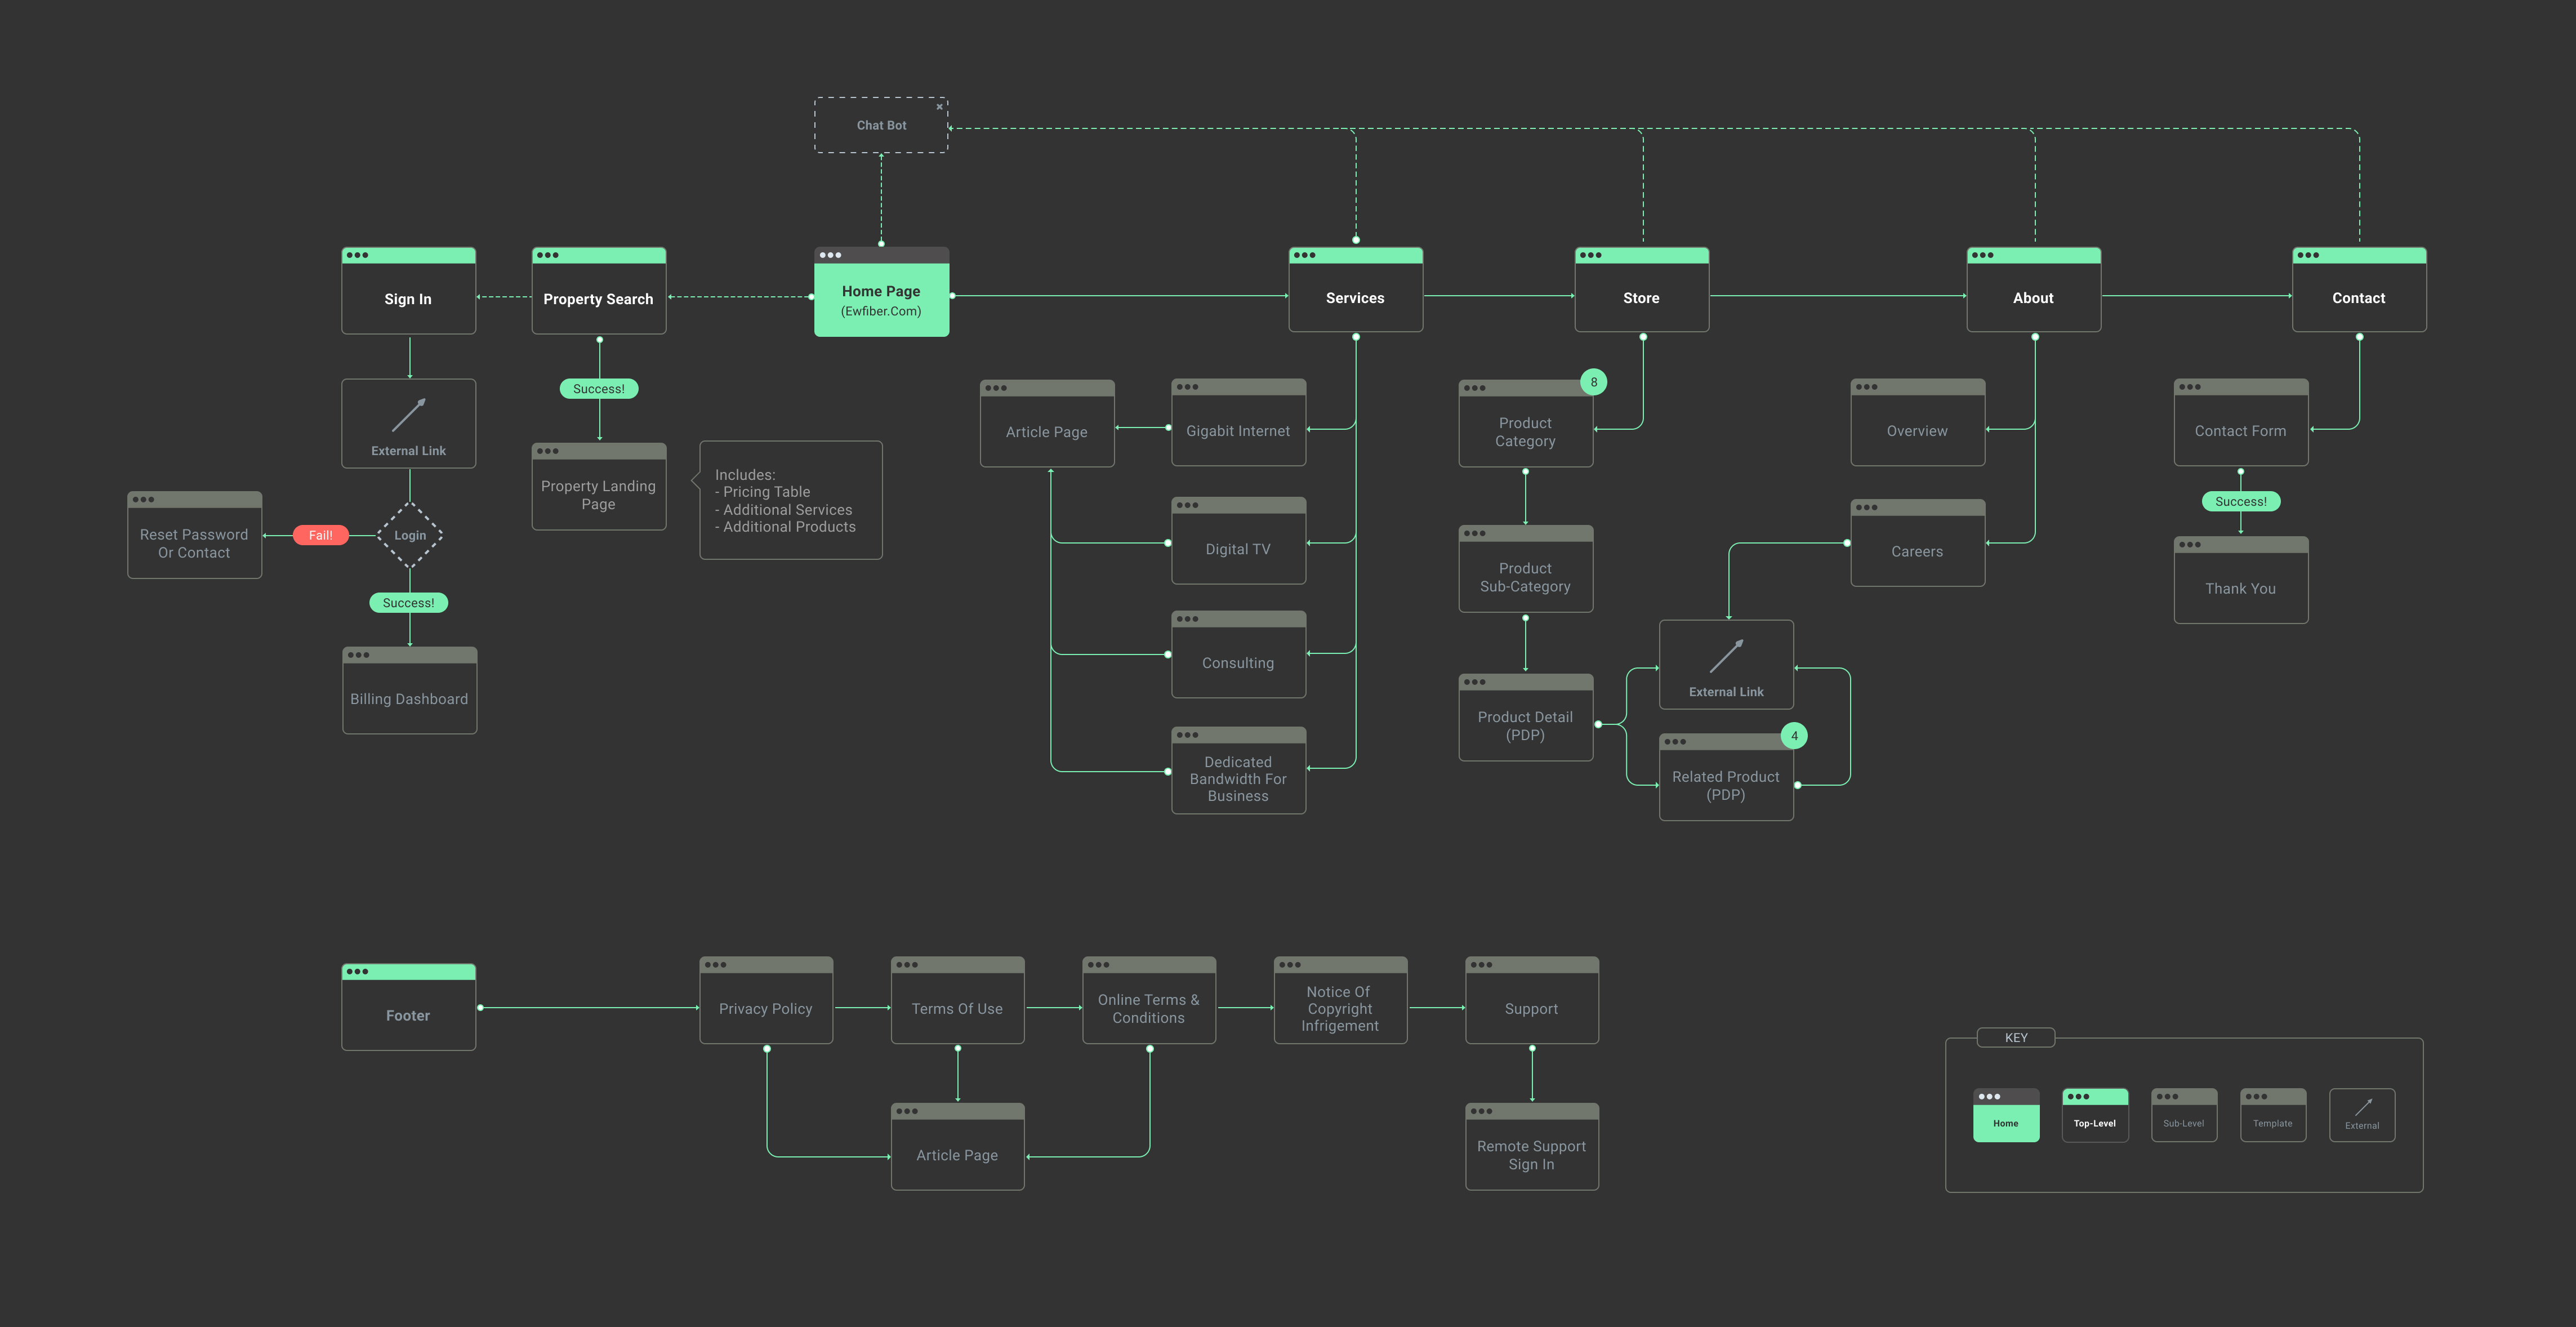
Task: Click Dedicated Bandwidth For Business node
Action: (1239, 770)
